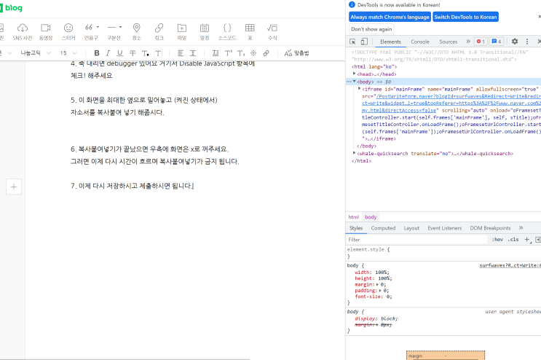Toggle superscript text

click(x=229, y=52)
